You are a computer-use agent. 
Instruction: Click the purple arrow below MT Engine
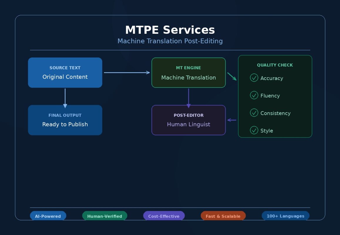coord(189,98)
